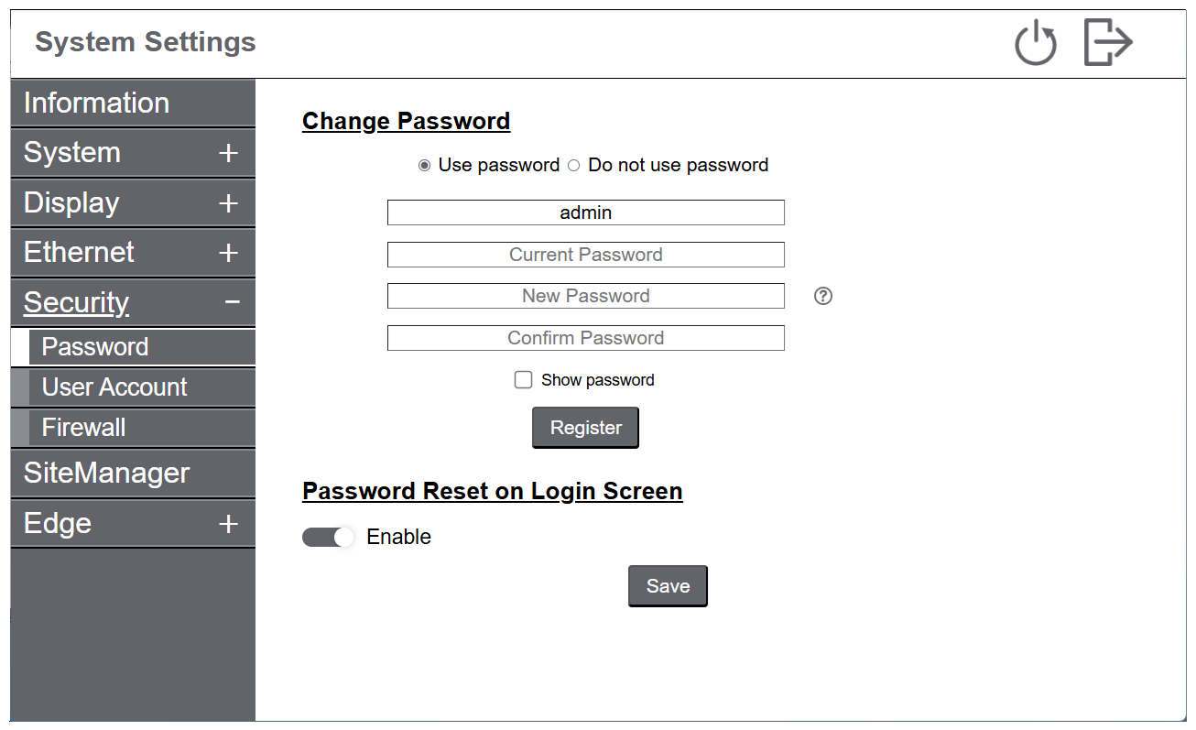1196x730 pixels.
Task: Expand the Edge menu section
Action: pyautogui.click(x=228, y=524)
